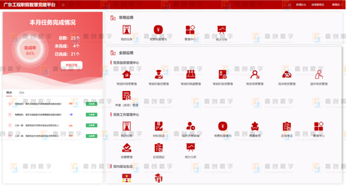The width and height of the screenshot is (346, 186).
Task: Click the 已完成: 21个 statistic
Action: 67,54
